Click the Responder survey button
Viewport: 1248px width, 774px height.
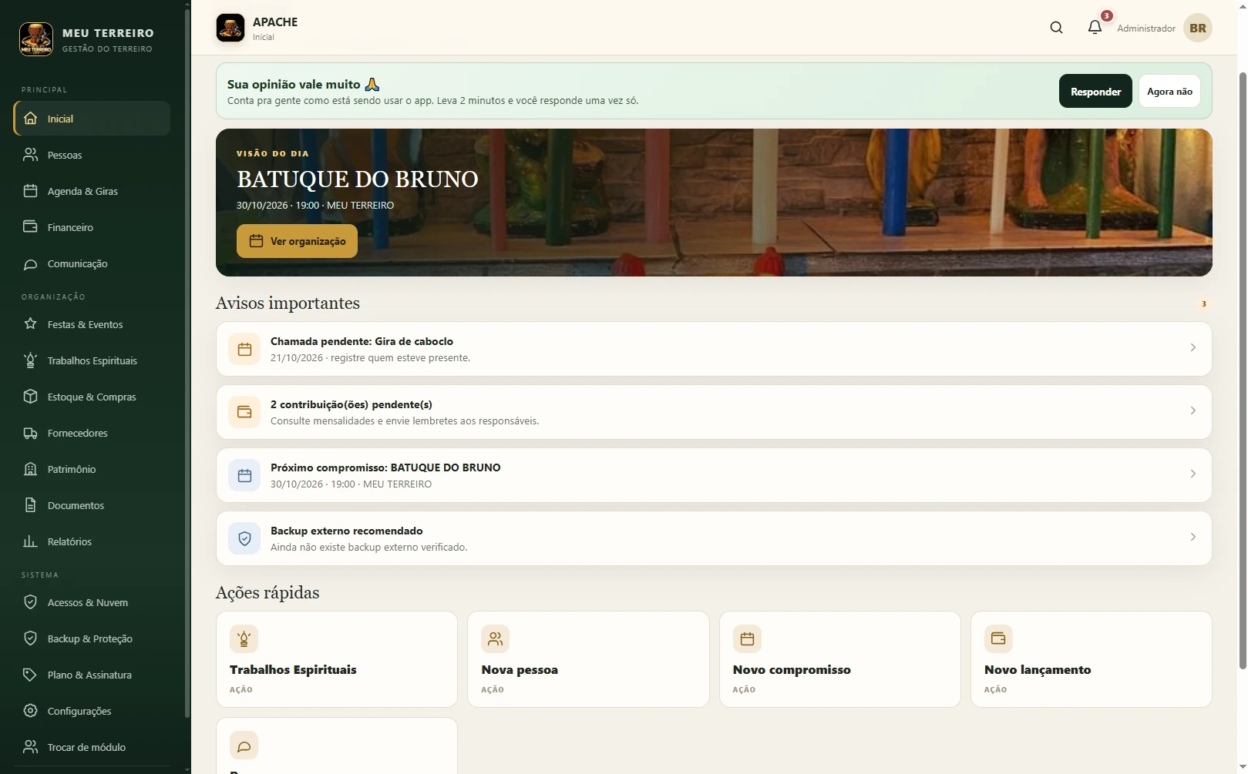pos(1095,92)
